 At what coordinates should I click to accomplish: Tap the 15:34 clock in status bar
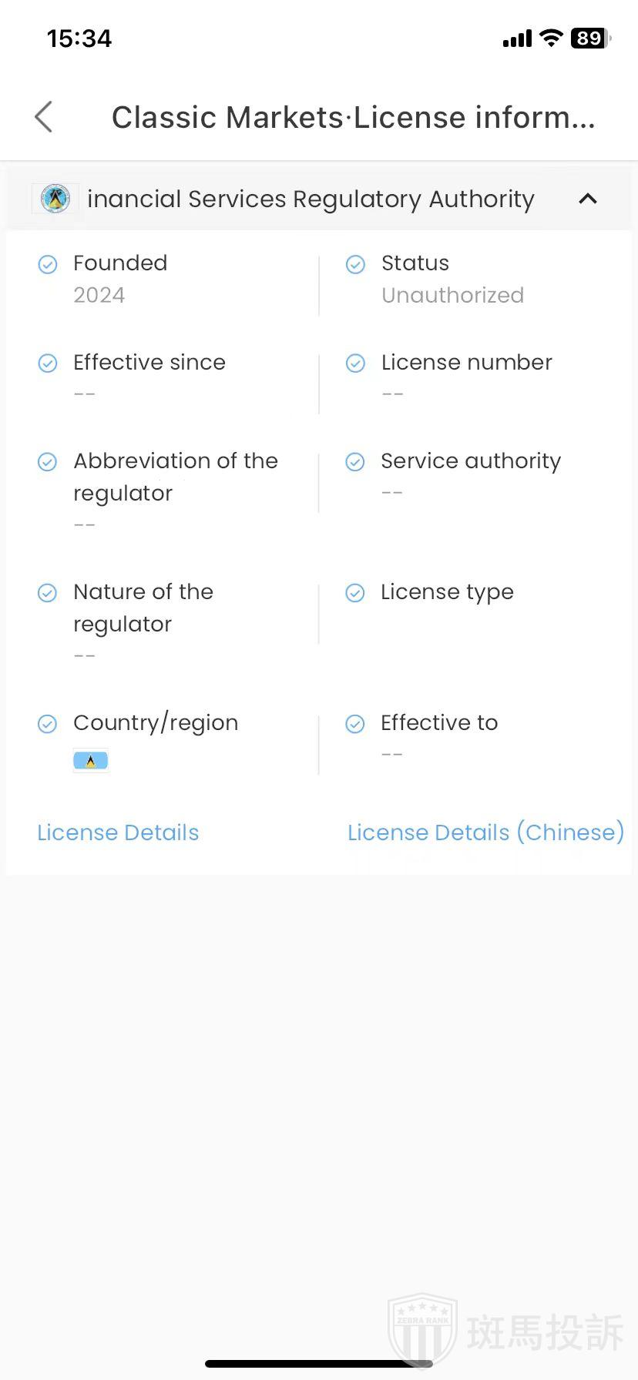point(79,39)
